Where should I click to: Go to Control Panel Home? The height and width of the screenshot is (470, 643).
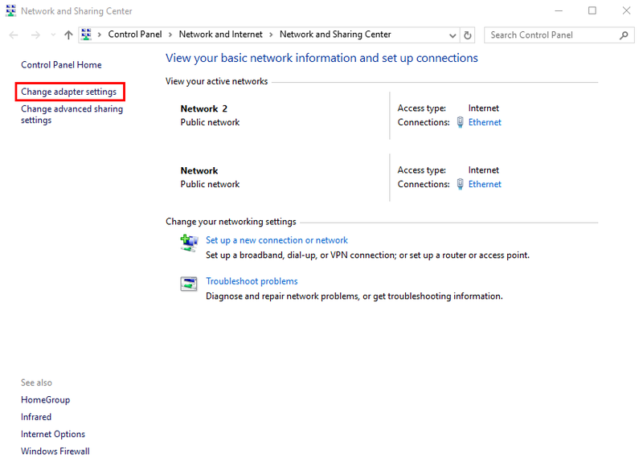point(61,64)
